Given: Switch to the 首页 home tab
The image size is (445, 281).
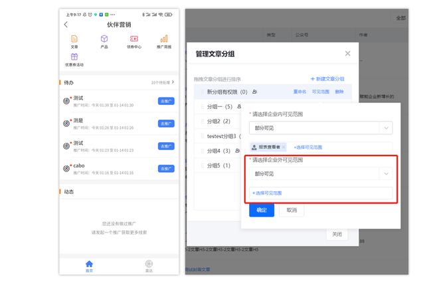Looking at the screenshot, I should coord(89,266).
